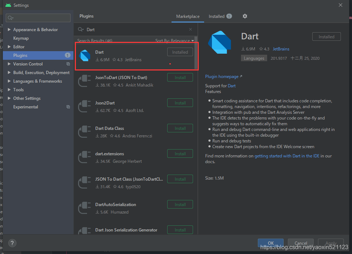Click the Dart Data Class plugin icon
This screenshot has width=352, height=254.
click(x=85, y=132)
